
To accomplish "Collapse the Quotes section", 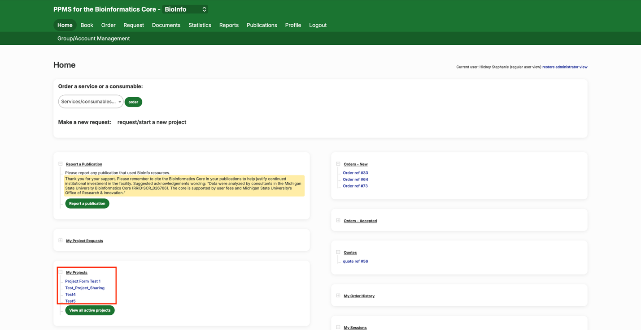I will 338,252.
